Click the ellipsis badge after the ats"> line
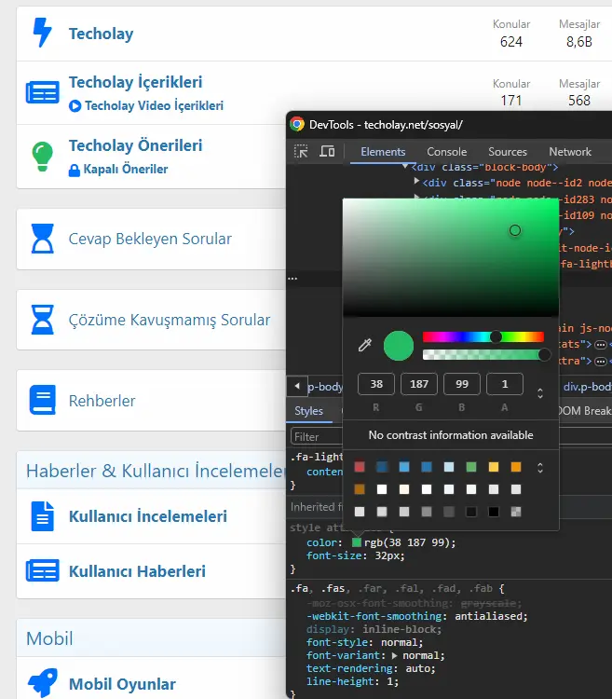 tap(601, 345)
